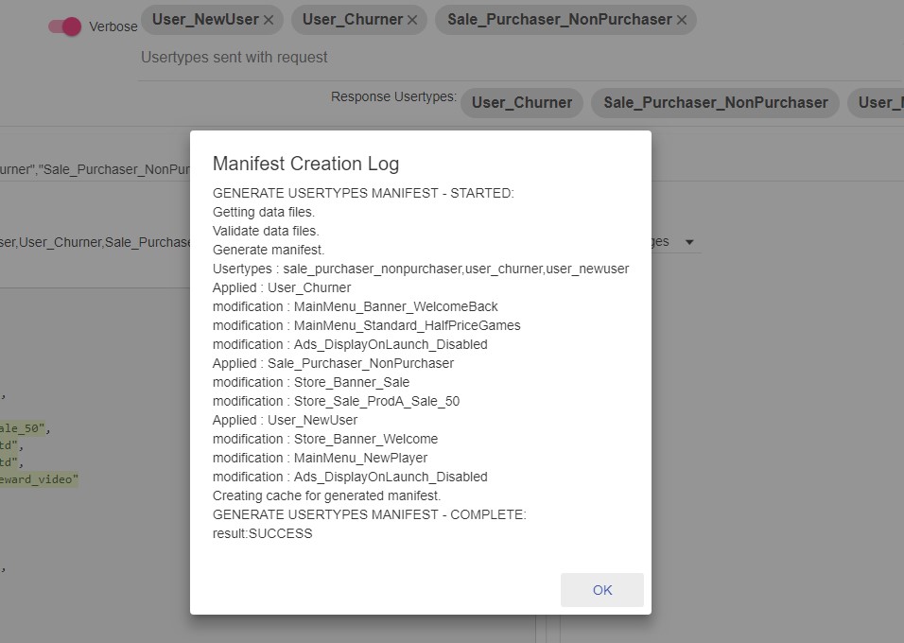Click the Manifest Creation Log title
The image size is (904, 643).
point(305,163)
